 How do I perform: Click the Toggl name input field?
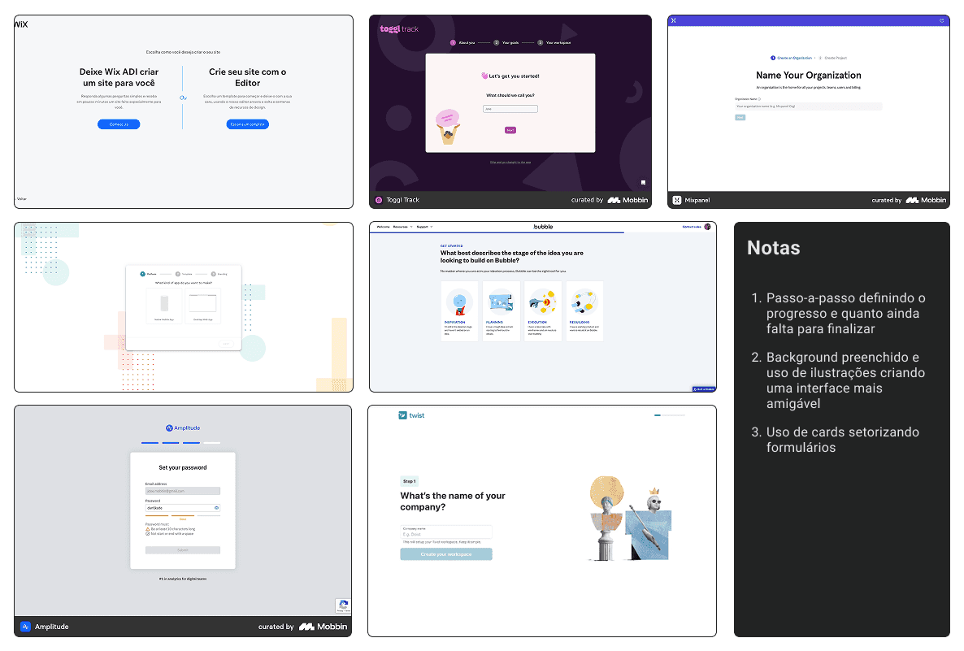pyautogui.click(x=510, y=109)
